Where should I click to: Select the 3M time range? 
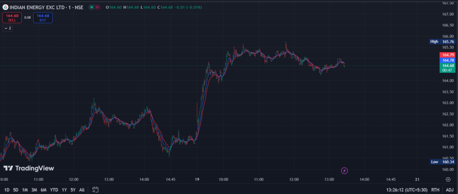tap(34, 190)
